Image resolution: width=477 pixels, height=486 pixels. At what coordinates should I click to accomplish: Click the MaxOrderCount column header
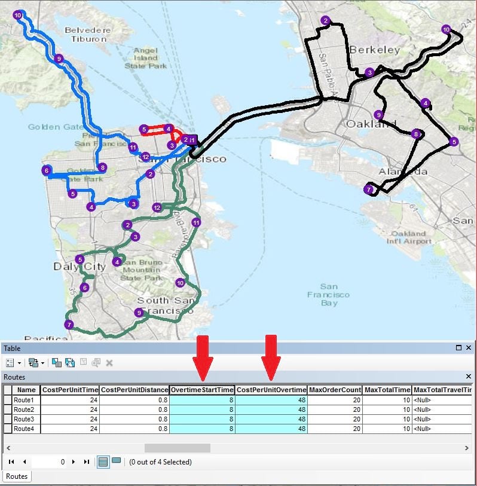[x=335, y=390]
